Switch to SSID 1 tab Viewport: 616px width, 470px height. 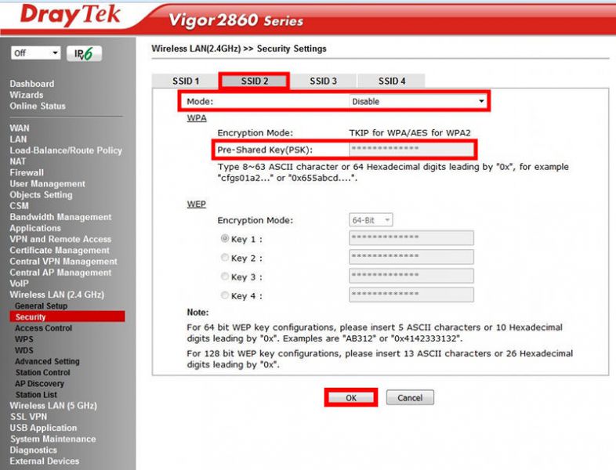pyautogui.click(x=186, y=81)
